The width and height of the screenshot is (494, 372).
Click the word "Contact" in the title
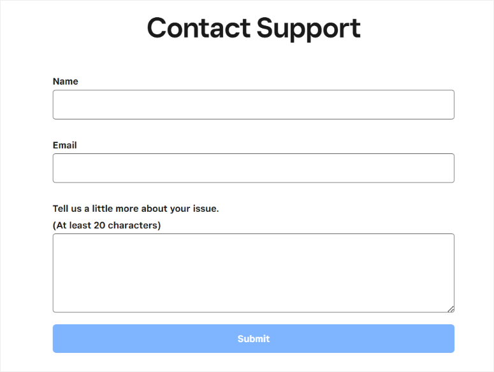[198, 28]
